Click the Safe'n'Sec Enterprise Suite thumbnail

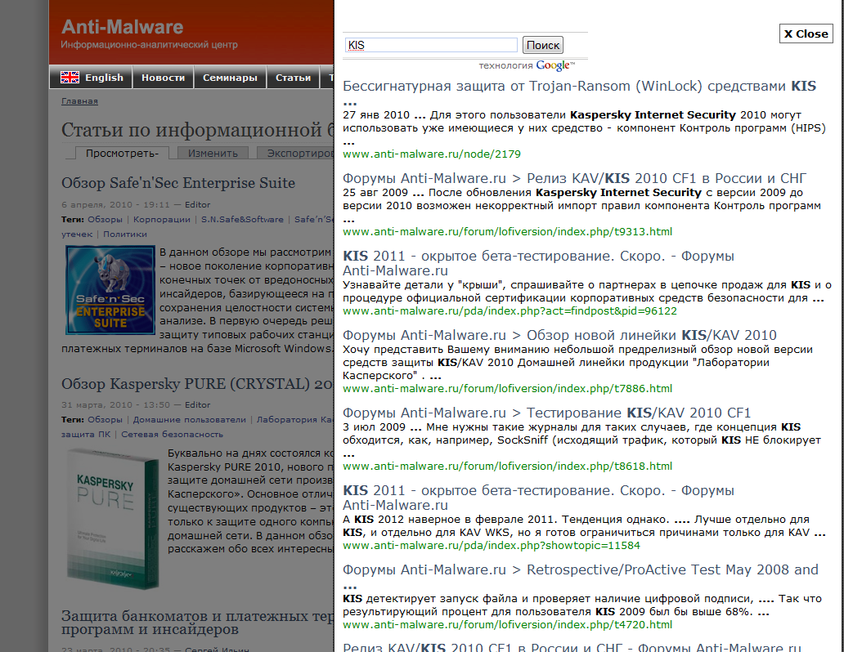point(110,291)
